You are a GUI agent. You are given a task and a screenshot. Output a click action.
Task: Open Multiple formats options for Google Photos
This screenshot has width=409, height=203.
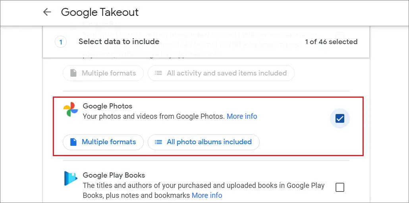pos(103,142)
